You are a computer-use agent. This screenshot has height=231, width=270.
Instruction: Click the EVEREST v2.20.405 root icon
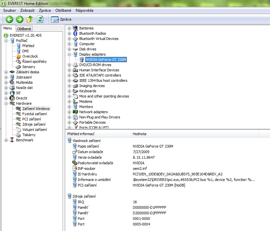coord(6,35)
